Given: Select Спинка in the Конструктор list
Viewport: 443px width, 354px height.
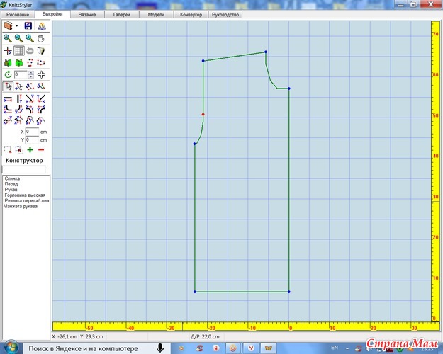Looking at the screenshot, I should pos(12,178).
